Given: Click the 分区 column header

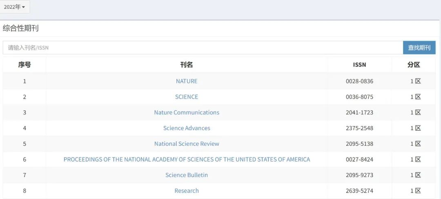Looking at the screenshot, I should point(414,65).
